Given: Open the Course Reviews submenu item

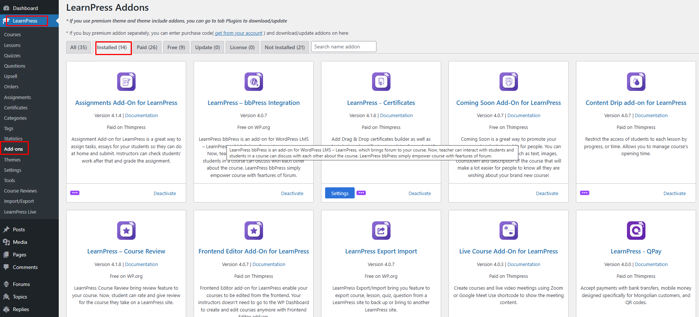Looking at the screenshot, I should 20,191.
